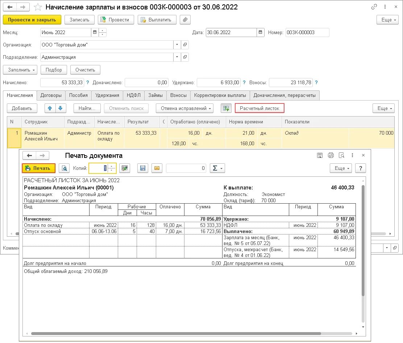Image resolution: width=403 pixels, height=343 pixels.
Task: Open the Отмена исправлений dropdown
Action: pyautogui.click(x=184, y=108)
